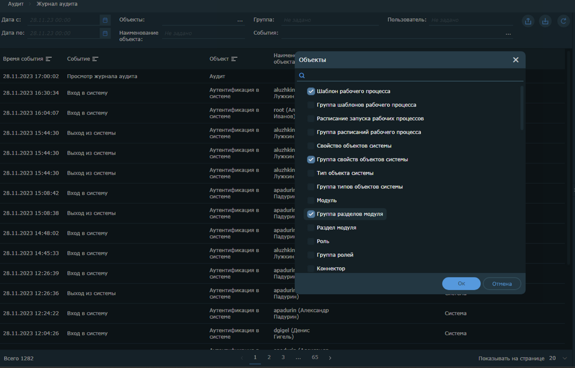The height and width of the screenshot is (368, 575).
Task: Open the calendar picker for Дата по
Action: [105, 34]
